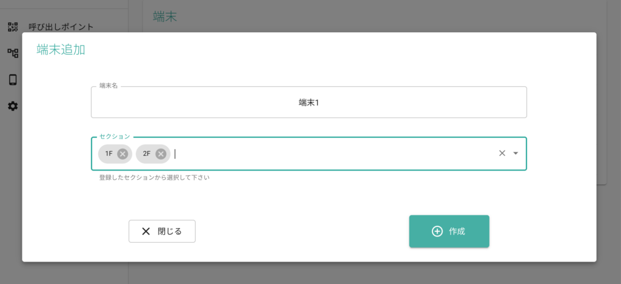
Task: Select the section tree icon in sidebar
Action: click(x=13, y=53)
